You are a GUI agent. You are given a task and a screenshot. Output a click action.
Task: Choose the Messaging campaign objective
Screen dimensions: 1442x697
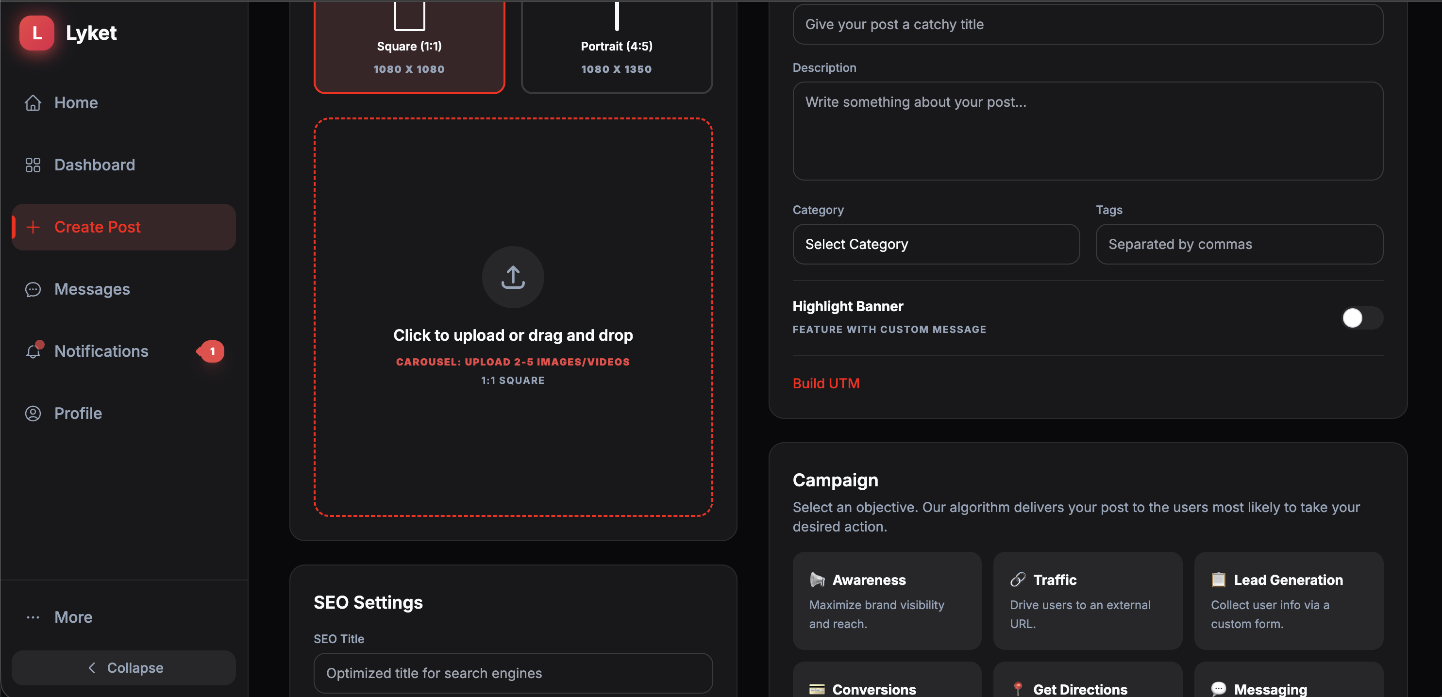click(1289, 680)
